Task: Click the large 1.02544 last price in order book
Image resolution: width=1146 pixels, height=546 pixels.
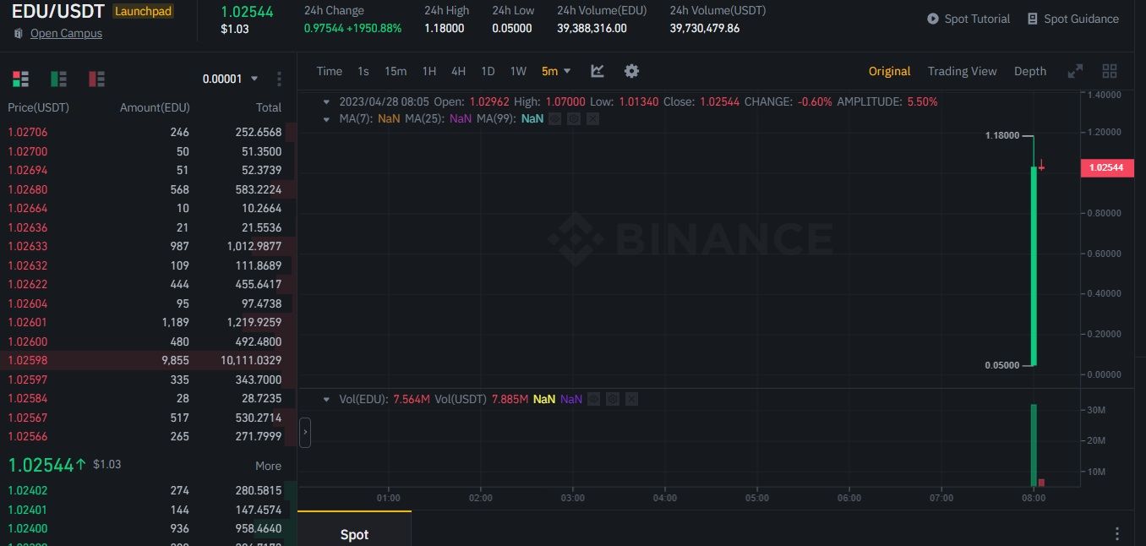Action: pyautogui.click(x=41, y=464)
